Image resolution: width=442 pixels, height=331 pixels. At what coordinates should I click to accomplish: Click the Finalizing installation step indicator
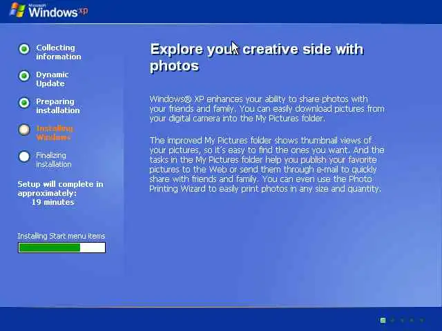click(x=24, y=157)
